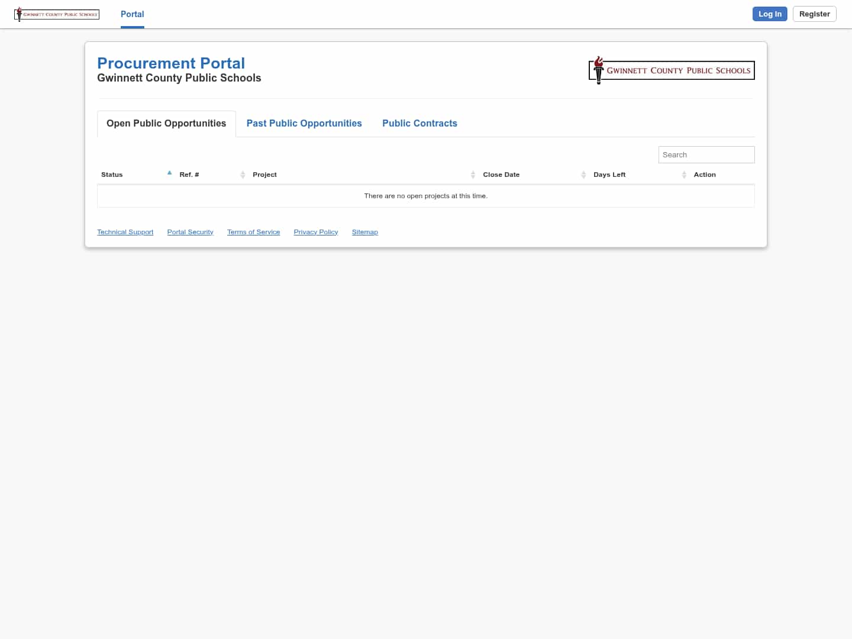852x639 pixels.
Task: Open the Sitemap link
Action: coord(364,232)
